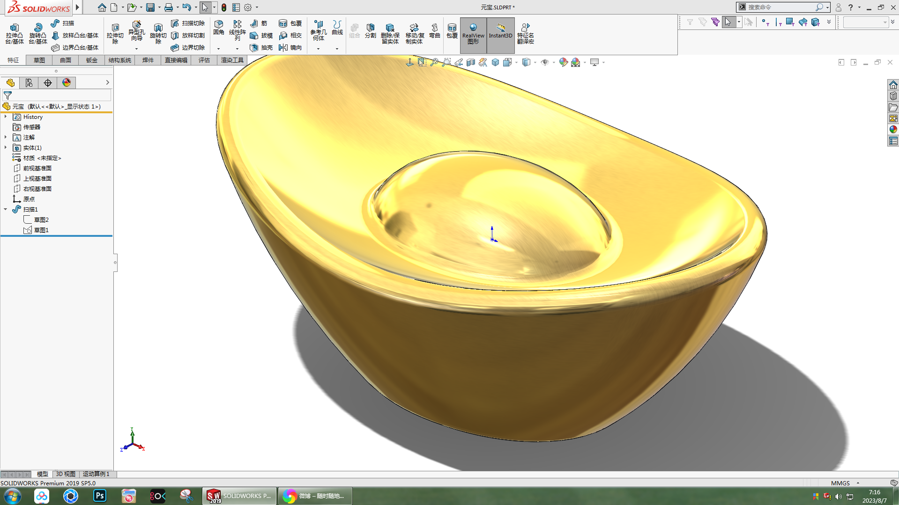Screen dimensions: 899x505
Task: Collapse the 扫描1 sweep feature node
Action: [6, 209]
